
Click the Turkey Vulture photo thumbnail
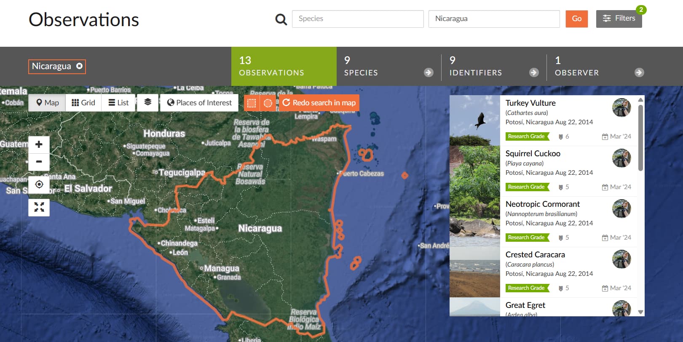coord(475,120)
